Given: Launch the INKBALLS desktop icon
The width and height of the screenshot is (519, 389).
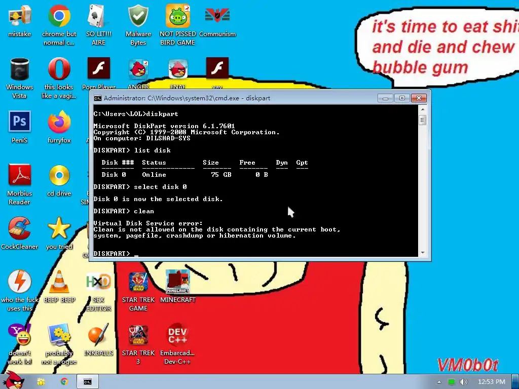Looking at the screenshot, I should 98,340.
